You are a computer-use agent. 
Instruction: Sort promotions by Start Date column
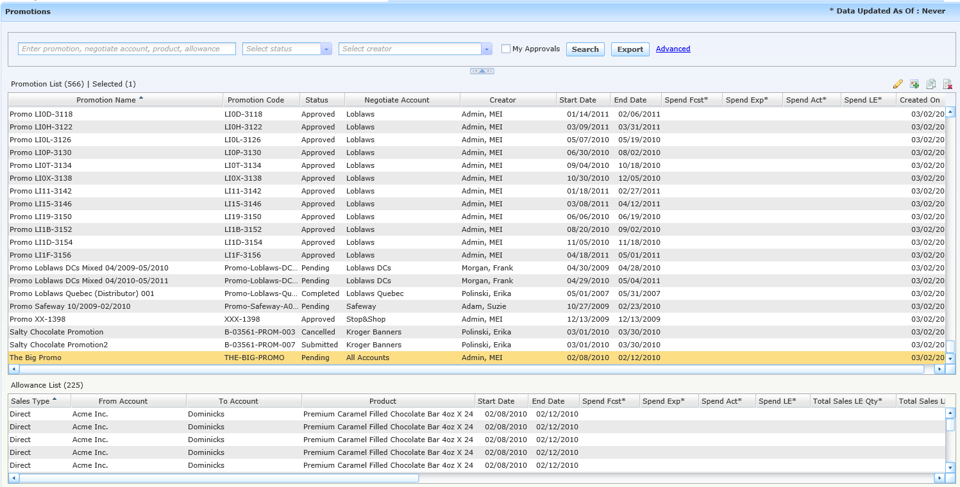pos(577,100)
